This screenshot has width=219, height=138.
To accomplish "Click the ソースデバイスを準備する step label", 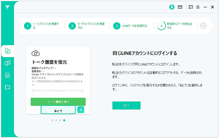I will [46, 26].
